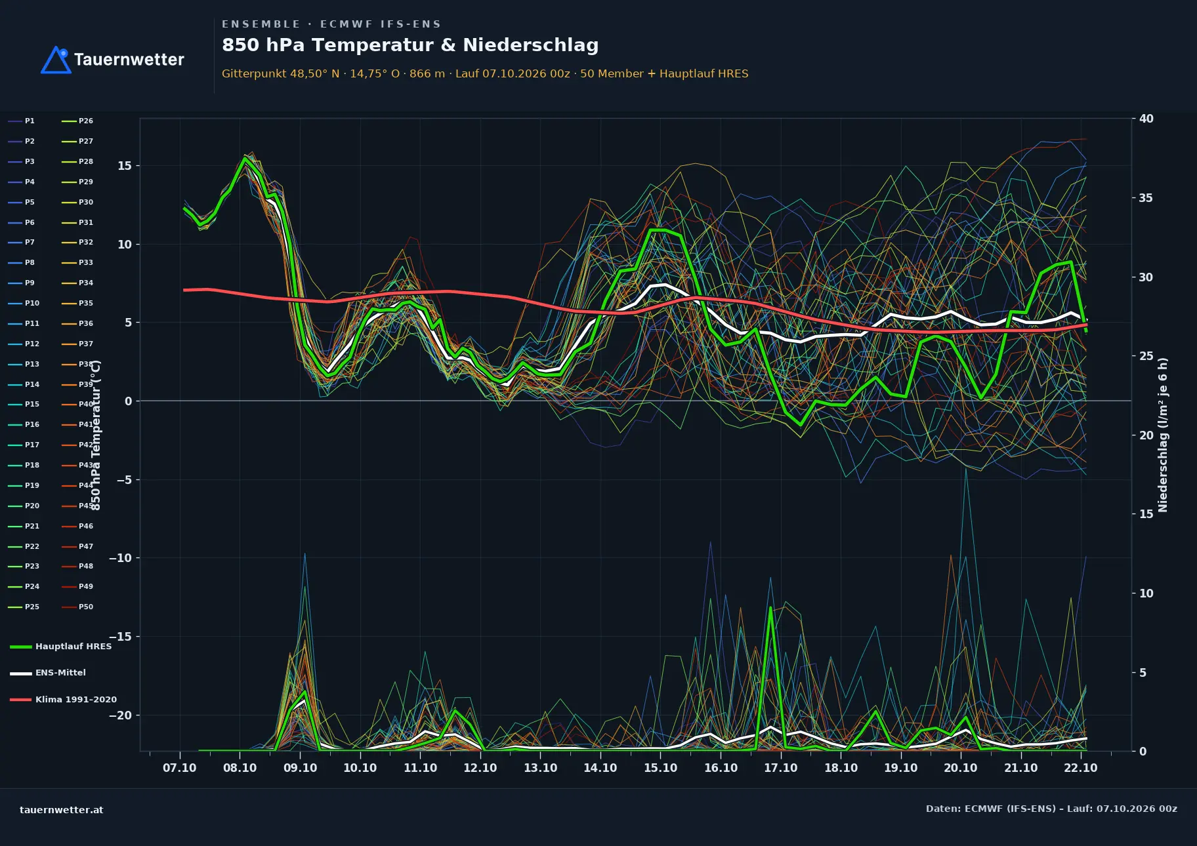Click legend entry P33
Screen dimensions: 1197x846
pos(77,263)
